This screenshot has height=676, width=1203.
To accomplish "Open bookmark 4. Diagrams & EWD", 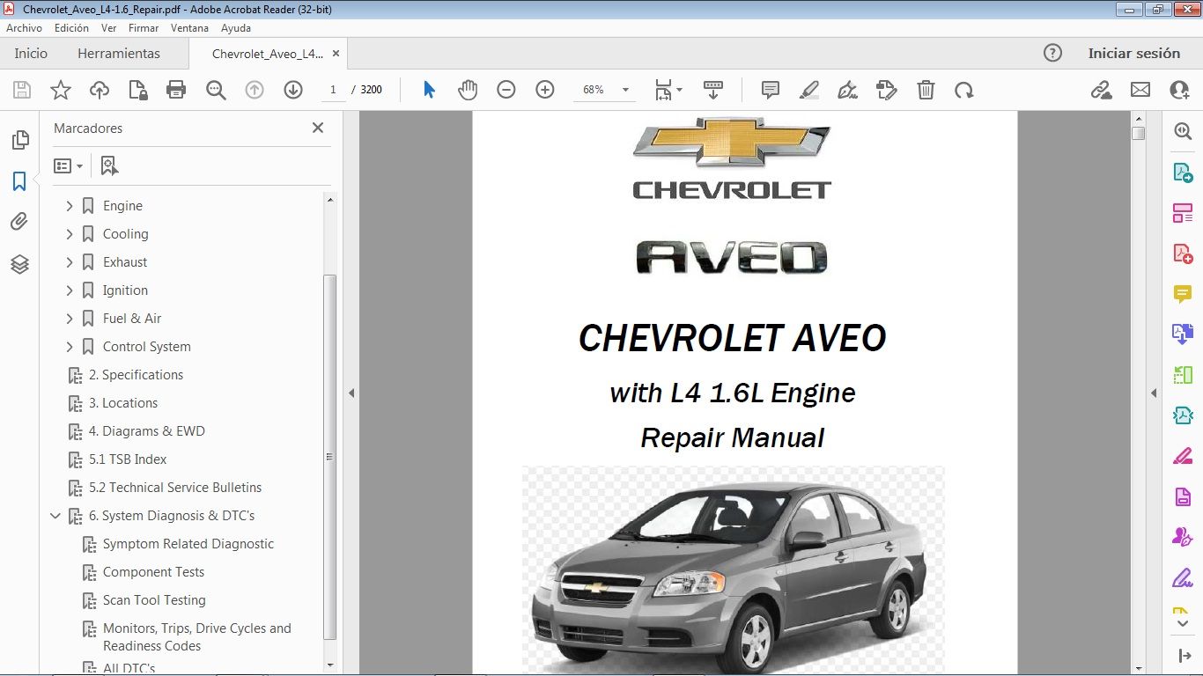I will 146,431.
